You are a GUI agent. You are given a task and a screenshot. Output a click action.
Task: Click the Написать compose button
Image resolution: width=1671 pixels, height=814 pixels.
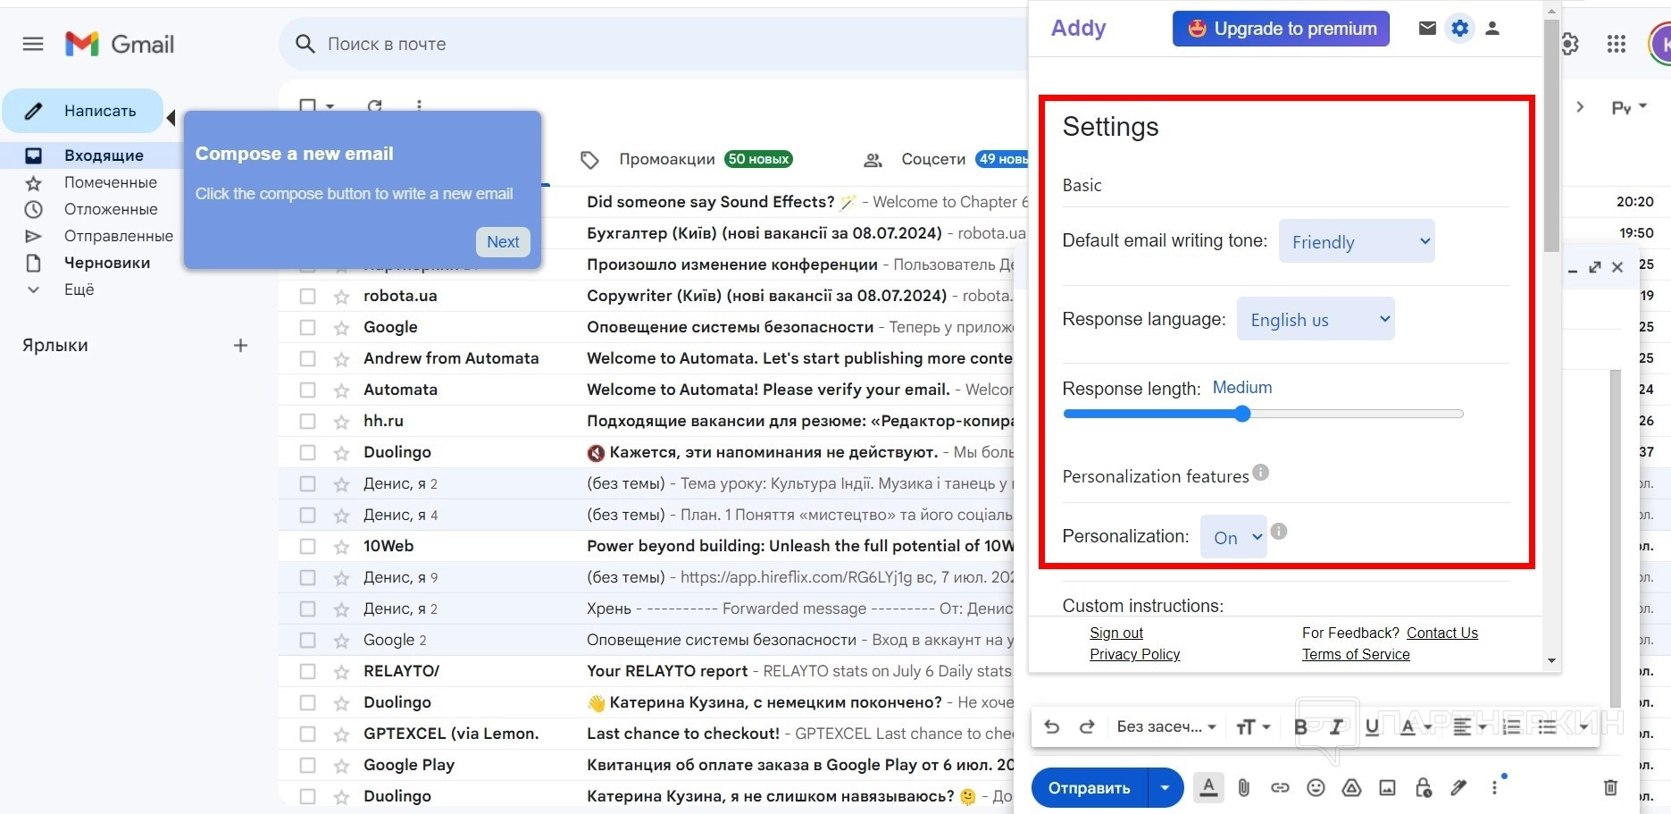click(x=83, y=111)
